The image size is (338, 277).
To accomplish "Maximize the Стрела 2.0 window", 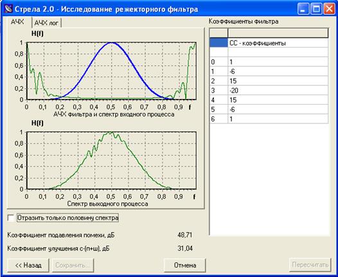I will pos(316,9).
